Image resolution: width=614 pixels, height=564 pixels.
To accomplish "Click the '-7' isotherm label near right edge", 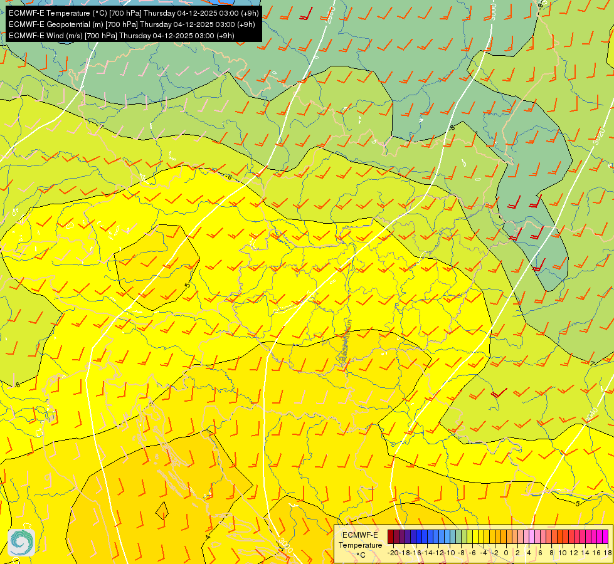I will click(x=592, y=363).
